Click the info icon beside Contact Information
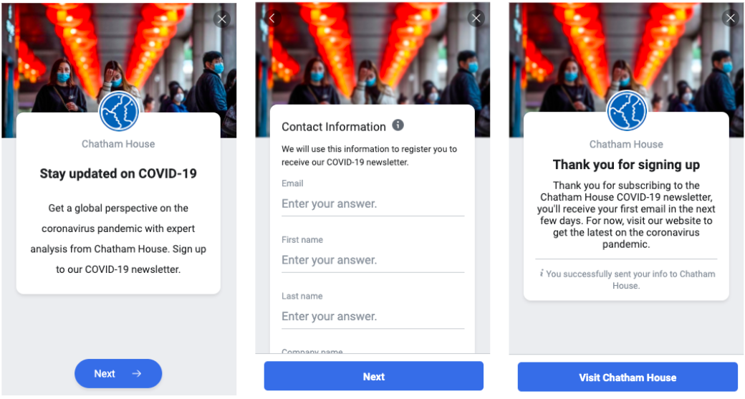This screenshot has width=745, height=399. (398, 125)
